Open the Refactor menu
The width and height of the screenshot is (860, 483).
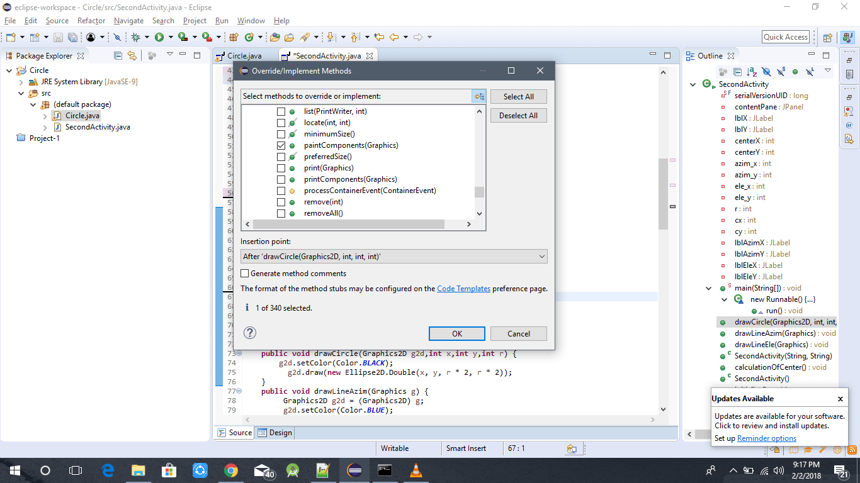(x=91, y=21)
